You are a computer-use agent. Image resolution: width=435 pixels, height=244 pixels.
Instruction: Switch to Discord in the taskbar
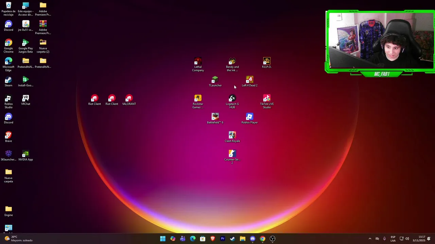(x=253, y=239)
